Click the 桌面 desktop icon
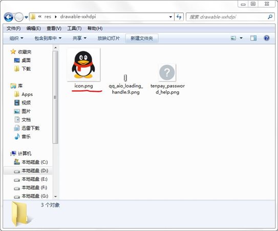Image resolution: width=278 pixels, height=231 pixels. tap(17, 61)
